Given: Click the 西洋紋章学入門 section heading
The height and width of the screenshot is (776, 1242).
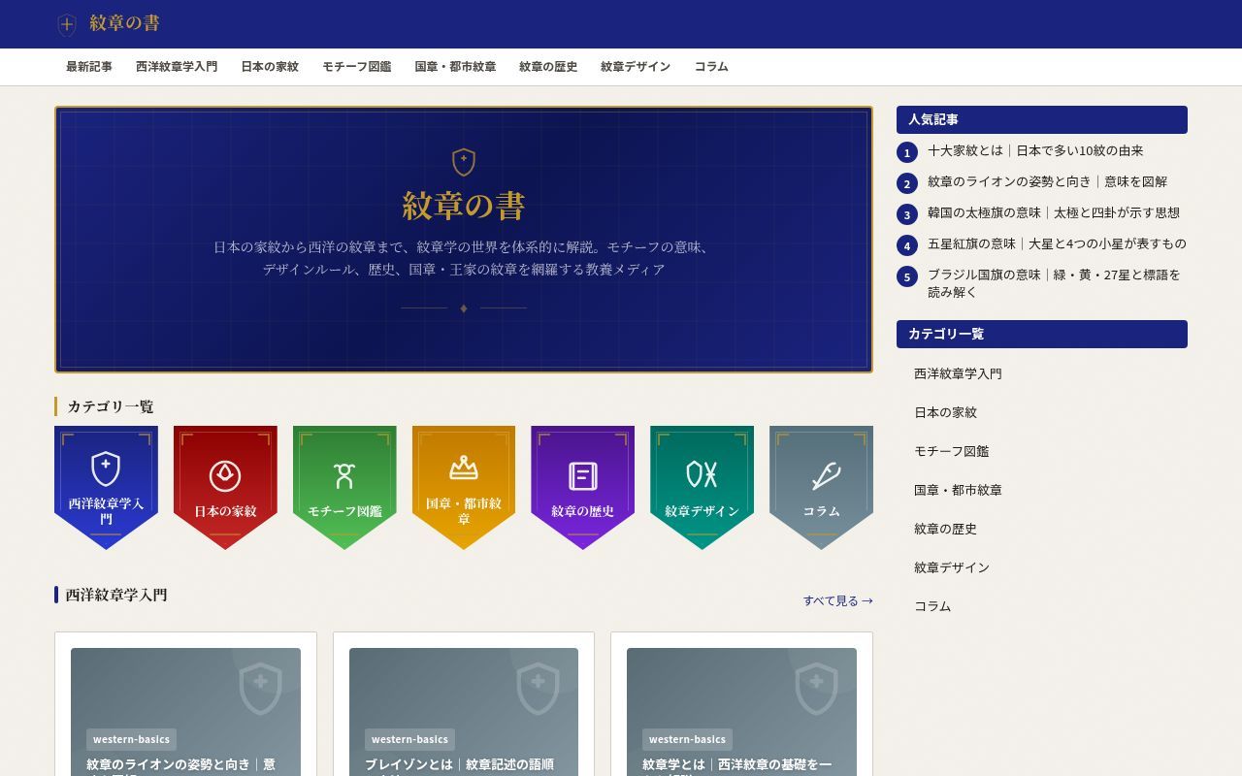Looking at the screenshot, I should click(115, 595).
